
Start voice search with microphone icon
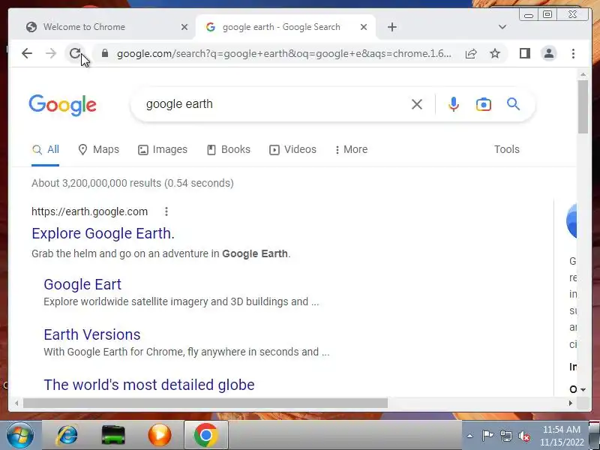454,104
